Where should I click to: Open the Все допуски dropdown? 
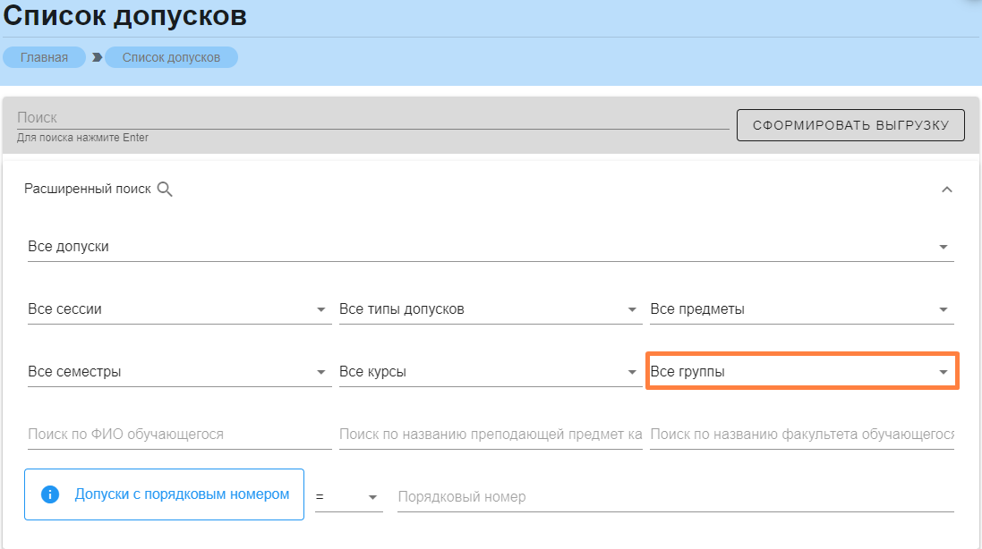click(490, 247)
